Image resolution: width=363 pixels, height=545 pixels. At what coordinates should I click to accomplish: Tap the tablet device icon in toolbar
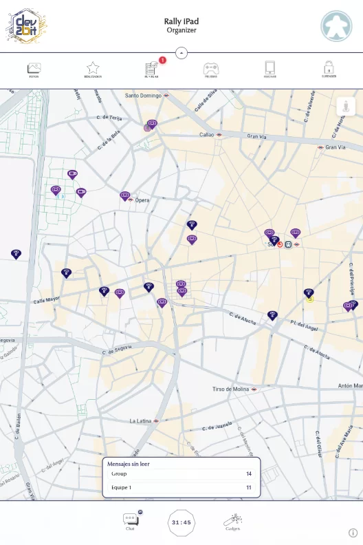(270, 70)
